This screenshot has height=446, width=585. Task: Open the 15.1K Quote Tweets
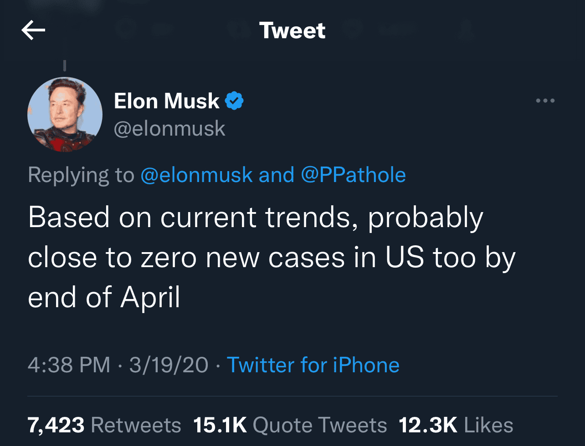pyautogui.click(x=291, y=424)
